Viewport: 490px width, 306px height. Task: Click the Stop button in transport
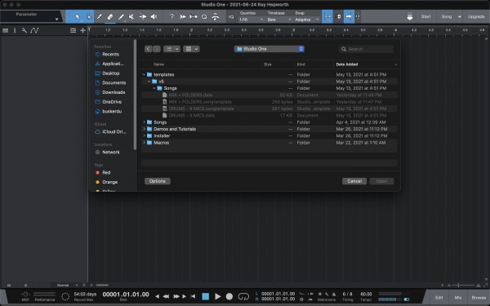pos(205,296)
